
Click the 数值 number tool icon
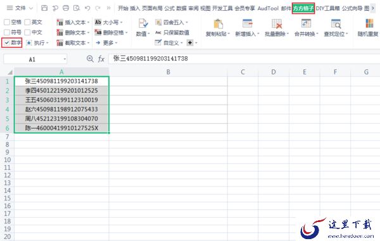tap(143, 24)
